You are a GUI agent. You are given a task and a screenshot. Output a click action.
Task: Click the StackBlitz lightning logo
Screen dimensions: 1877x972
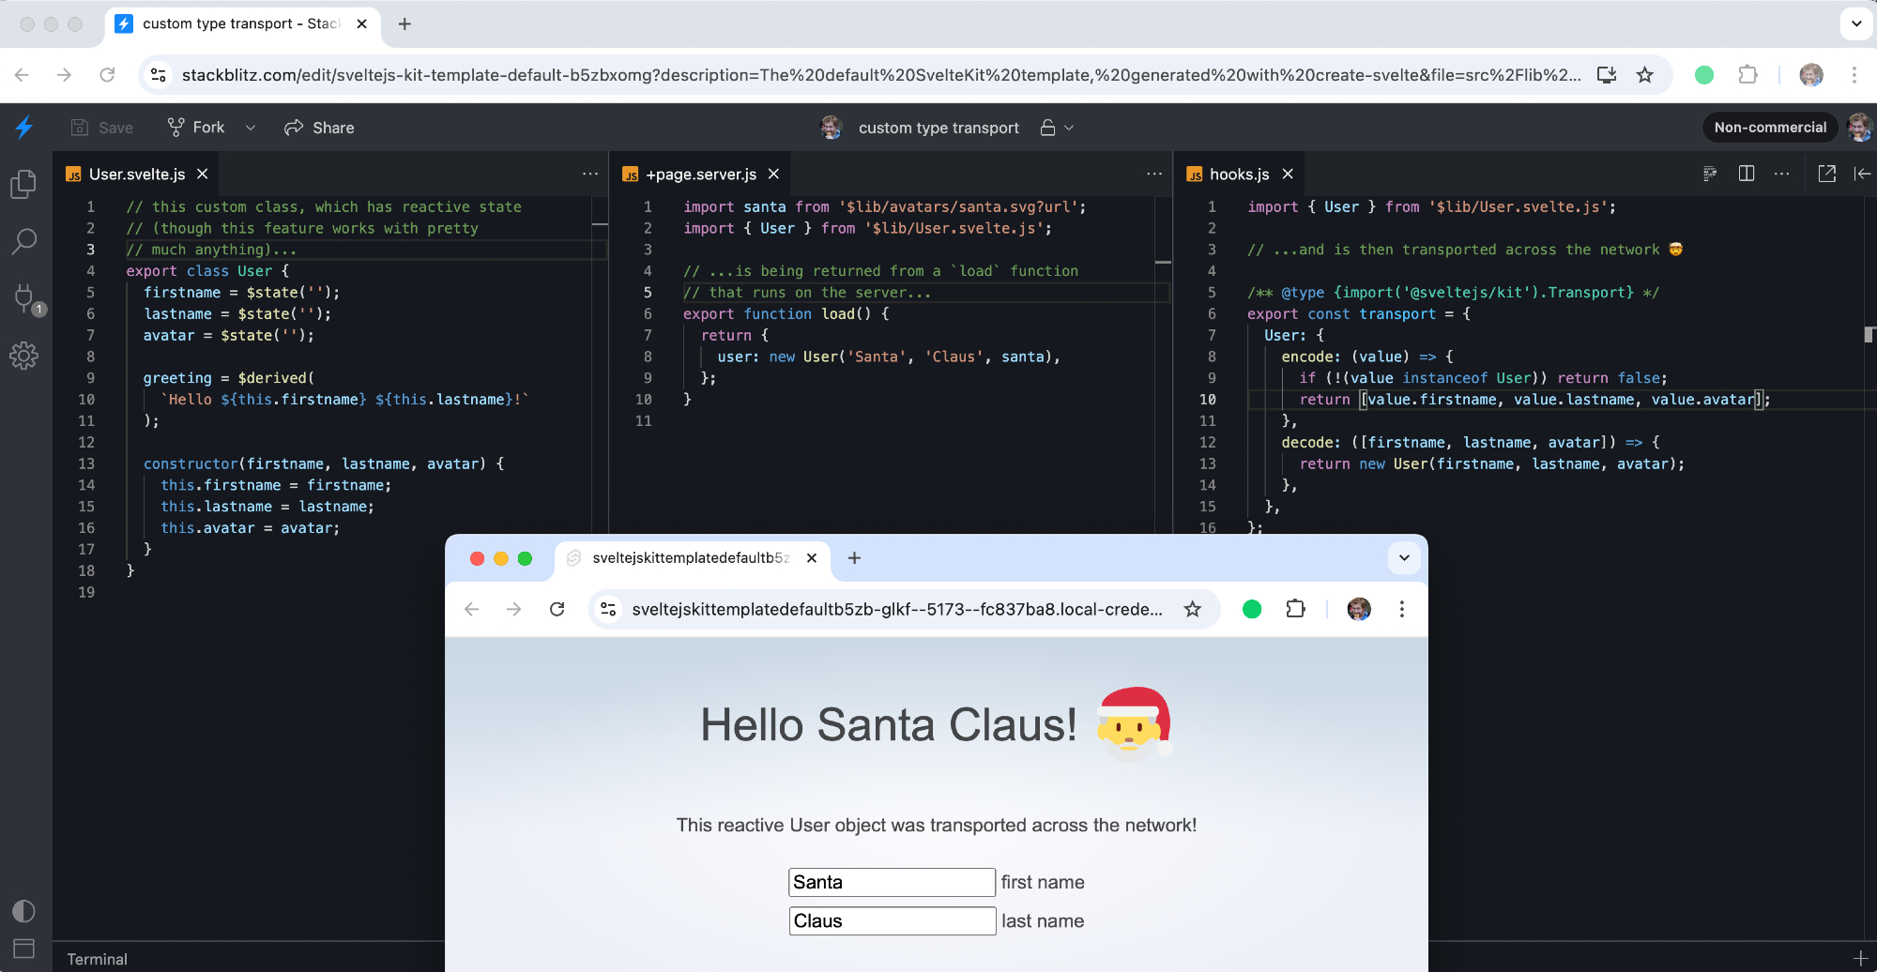(x=24, y=128)
